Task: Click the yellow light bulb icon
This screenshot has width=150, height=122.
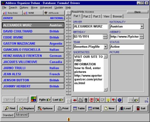Action: (108, 100)
